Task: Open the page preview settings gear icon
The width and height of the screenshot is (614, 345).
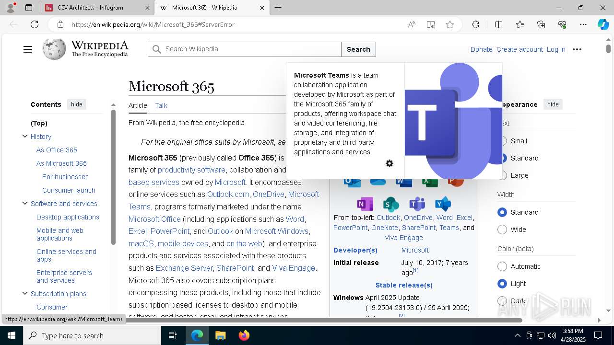Action: [390, 163]
